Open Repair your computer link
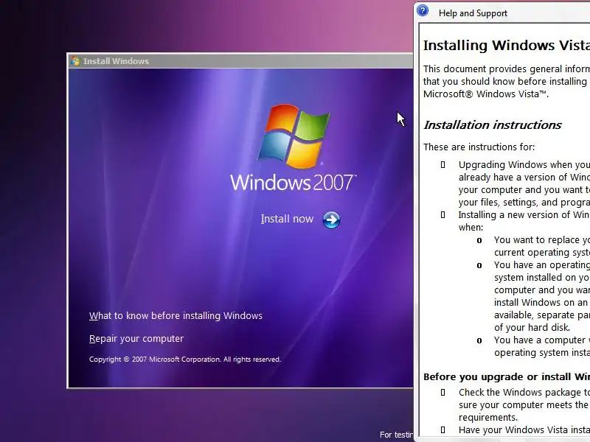The height and width of the screenshot is (442, 590). [x=136, y=339]
